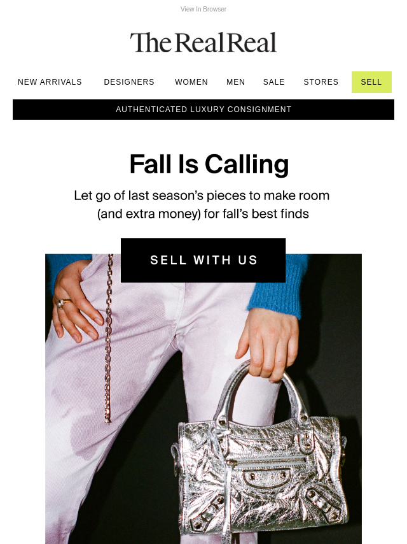
Task: Click The RealReal logo
Action: tap(203, 43)
